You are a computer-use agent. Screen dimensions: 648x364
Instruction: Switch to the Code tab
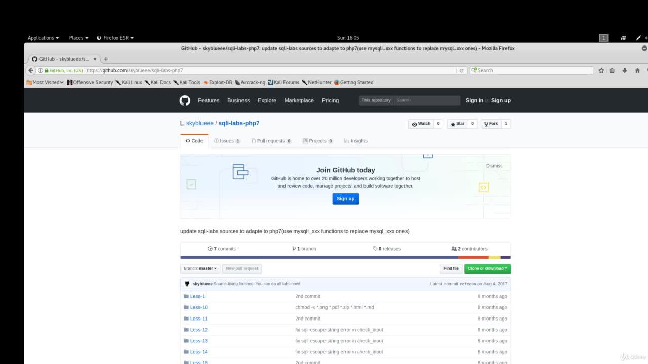[x=194, y=141]
